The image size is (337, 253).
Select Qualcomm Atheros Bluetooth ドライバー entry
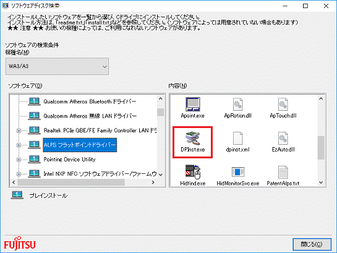(x=90, y=101)
